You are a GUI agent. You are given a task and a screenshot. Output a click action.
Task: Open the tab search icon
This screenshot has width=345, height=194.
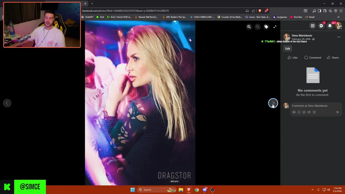click(305, 11)
